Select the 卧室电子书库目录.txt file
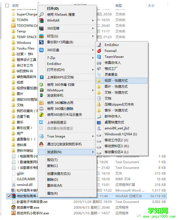The width and height of the screenshot is (179, 220). [32, 202]
